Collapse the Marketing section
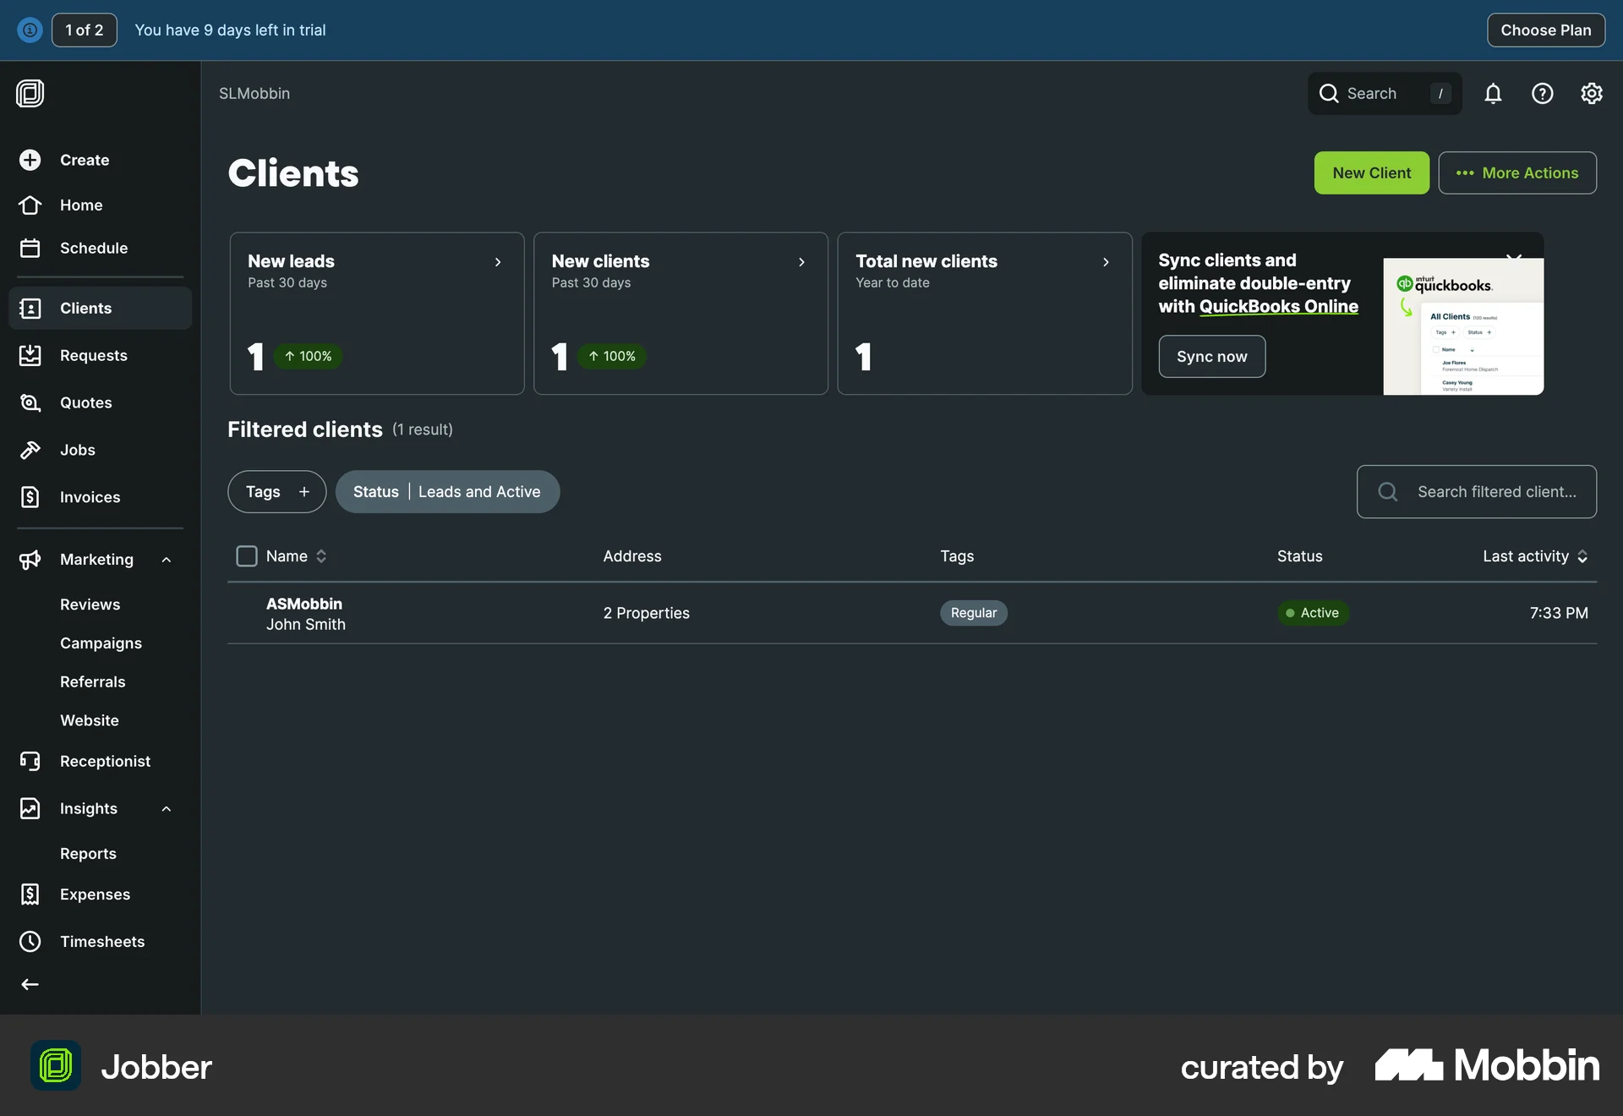The height and width of the screenshot is (1116, 1623). point(166,559)
